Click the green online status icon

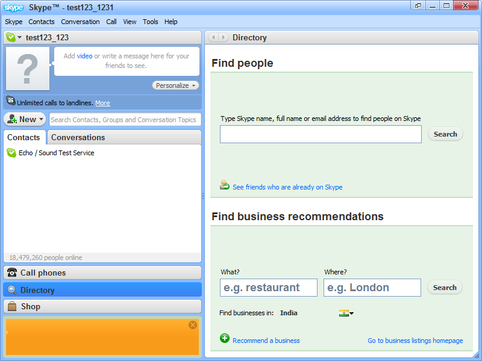pyautogui.click(x=10, y=37)
